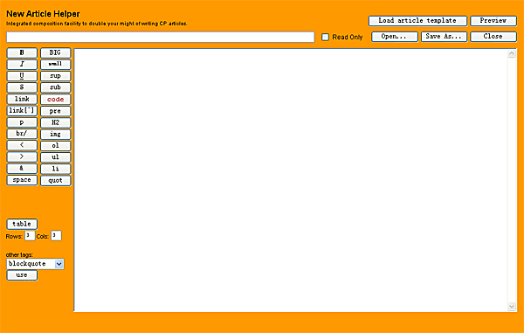Insert ampersand & entity
The image size is (524, 333).
(22, 169)
